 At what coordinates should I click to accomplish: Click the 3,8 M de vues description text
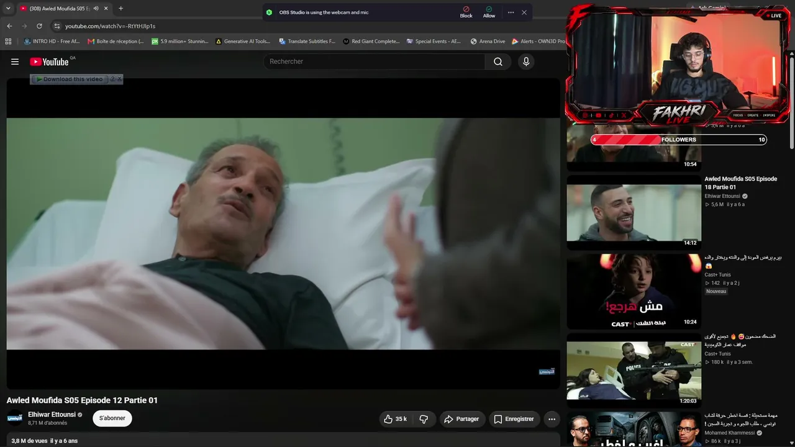tap(45, 441)
